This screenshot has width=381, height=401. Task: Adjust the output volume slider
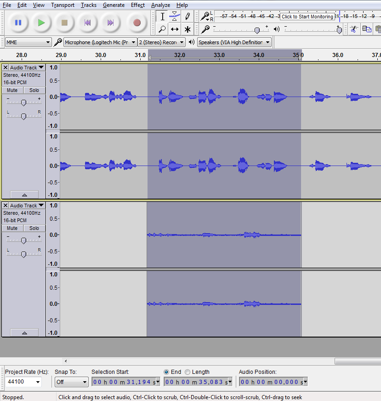339,30
